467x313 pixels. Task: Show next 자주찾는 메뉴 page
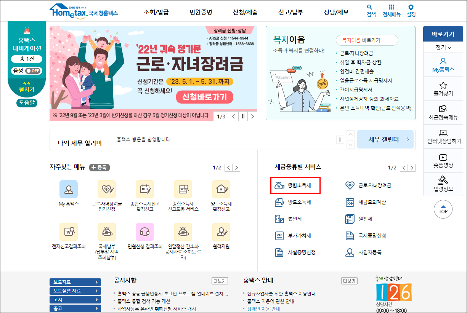tap(236, 168)
